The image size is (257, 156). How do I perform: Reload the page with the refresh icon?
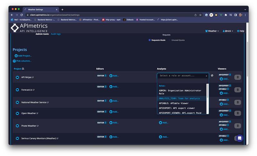(22, 15)
